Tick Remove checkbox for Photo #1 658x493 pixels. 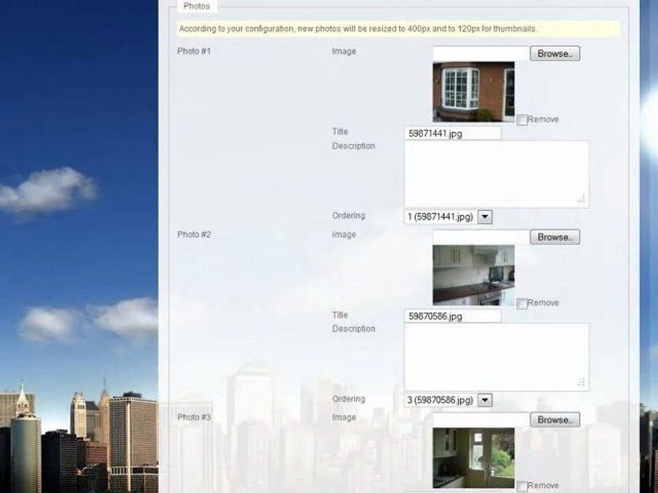click(x=522, y=121)
